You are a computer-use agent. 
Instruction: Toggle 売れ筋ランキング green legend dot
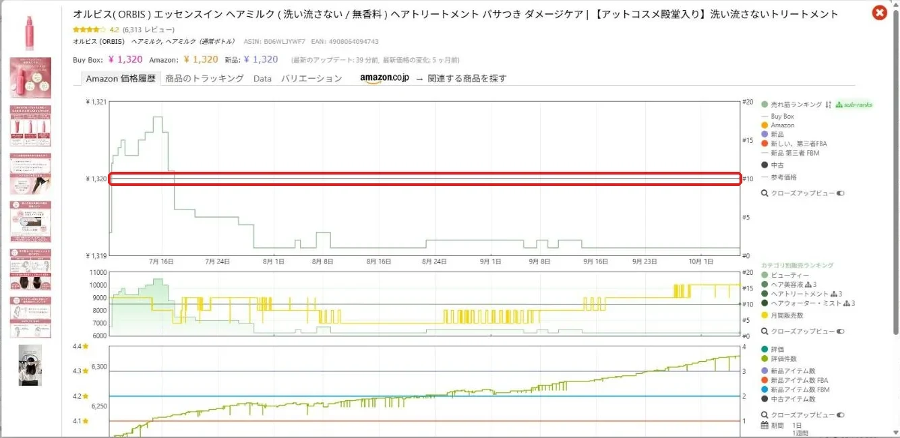tap(764, 104)
